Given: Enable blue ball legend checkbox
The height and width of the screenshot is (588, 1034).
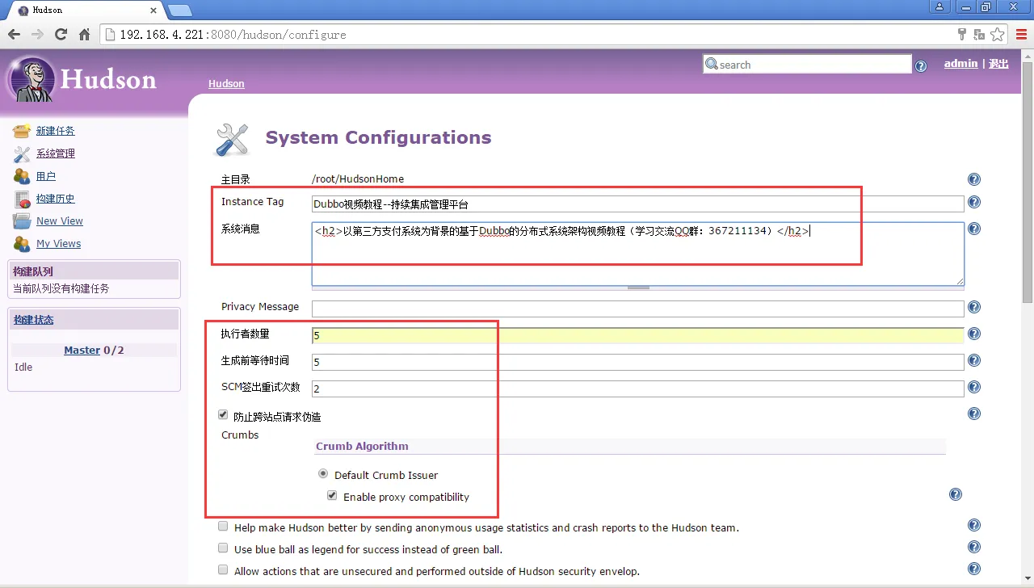Looking at the screenshot, I should click(x=223, y=548).
